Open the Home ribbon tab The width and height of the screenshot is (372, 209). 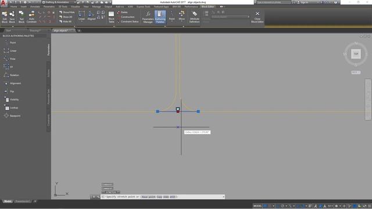point(13,6)
